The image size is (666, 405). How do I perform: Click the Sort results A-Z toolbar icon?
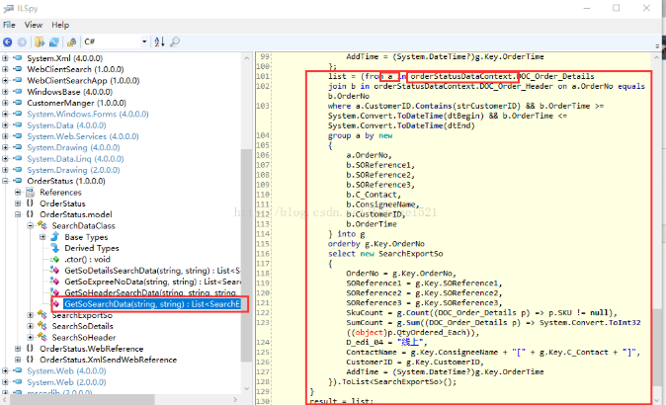(159, 41)
